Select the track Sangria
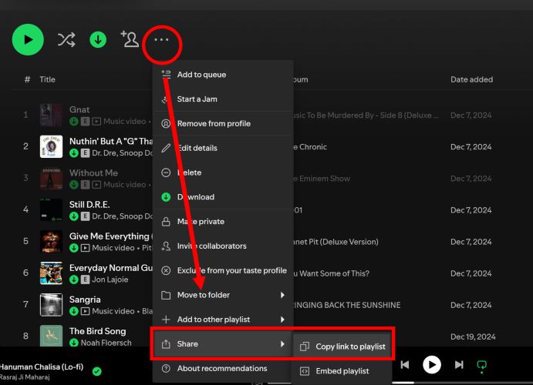The width and height of the screenshot is (533, 385). (x=85, y=300)
